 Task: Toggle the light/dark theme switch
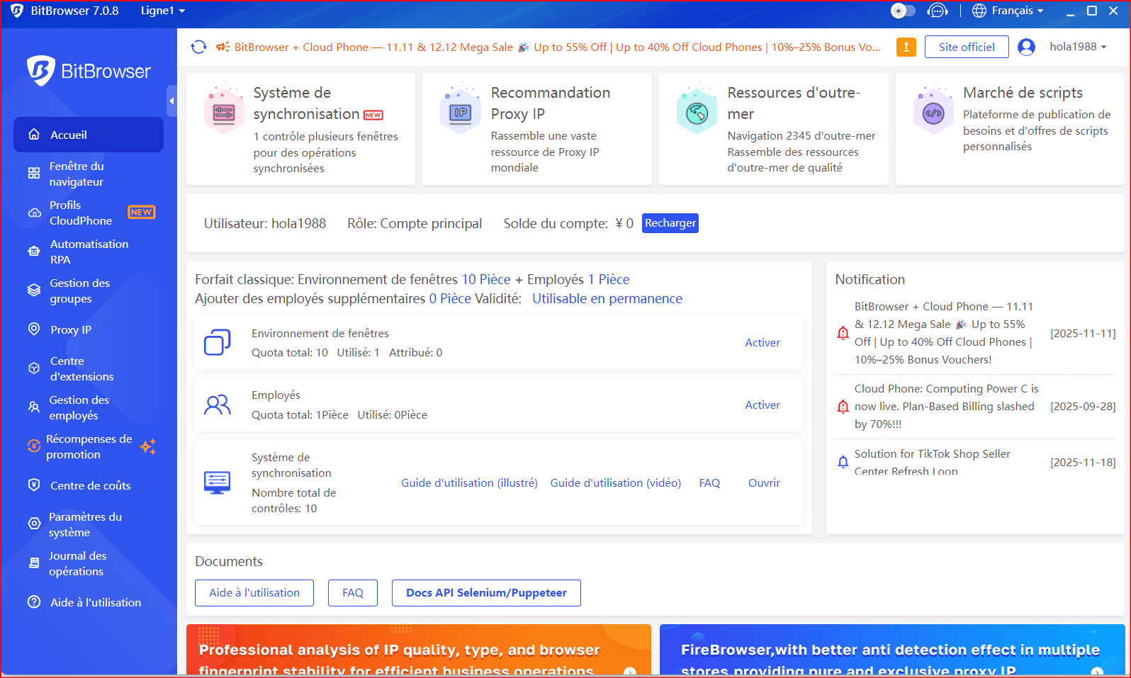903,11
